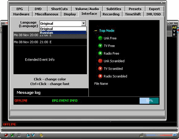Click the highlighted first EPG sample row

(x=50, y=35)
